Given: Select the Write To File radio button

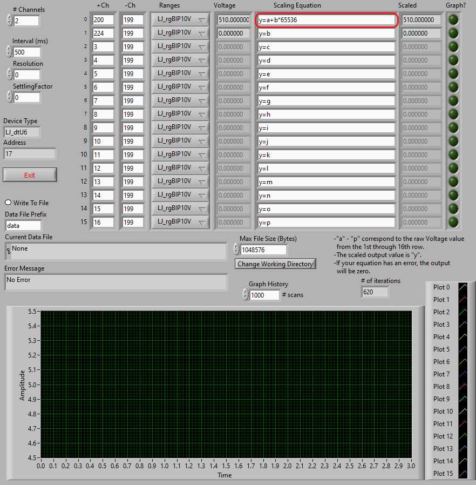Looking at the screenshot, I should pyautogui.click(x=8, y=203).
